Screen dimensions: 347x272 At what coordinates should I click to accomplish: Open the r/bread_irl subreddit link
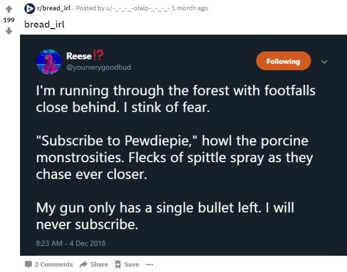[54, 8]
